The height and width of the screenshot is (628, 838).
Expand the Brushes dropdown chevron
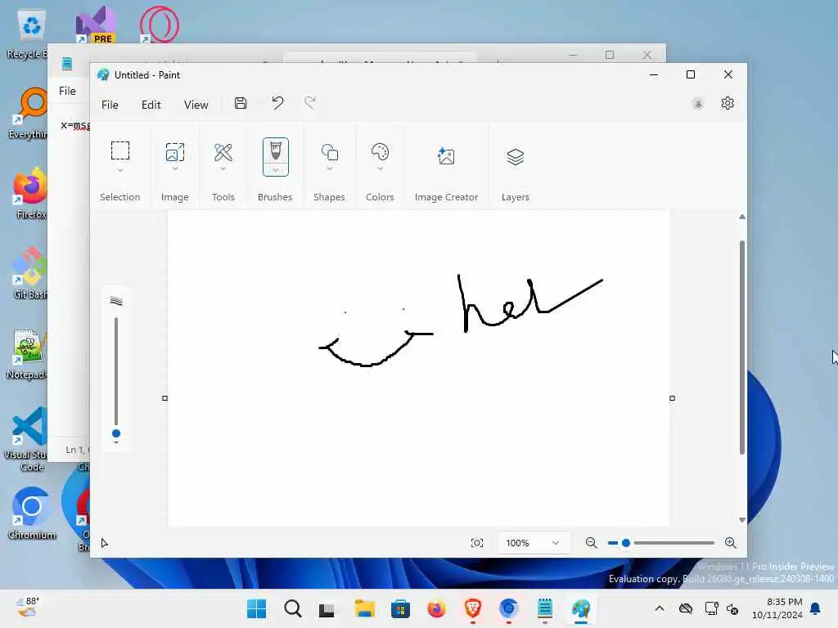point(275,170)
